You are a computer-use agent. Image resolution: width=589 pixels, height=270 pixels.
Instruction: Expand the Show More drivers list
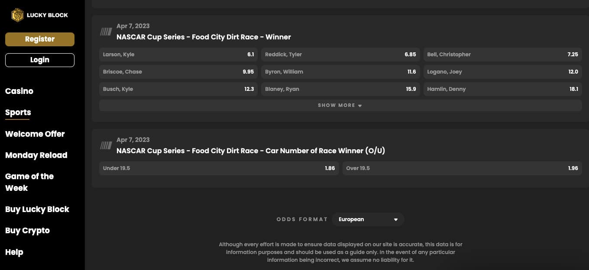(x=340, y=106)
